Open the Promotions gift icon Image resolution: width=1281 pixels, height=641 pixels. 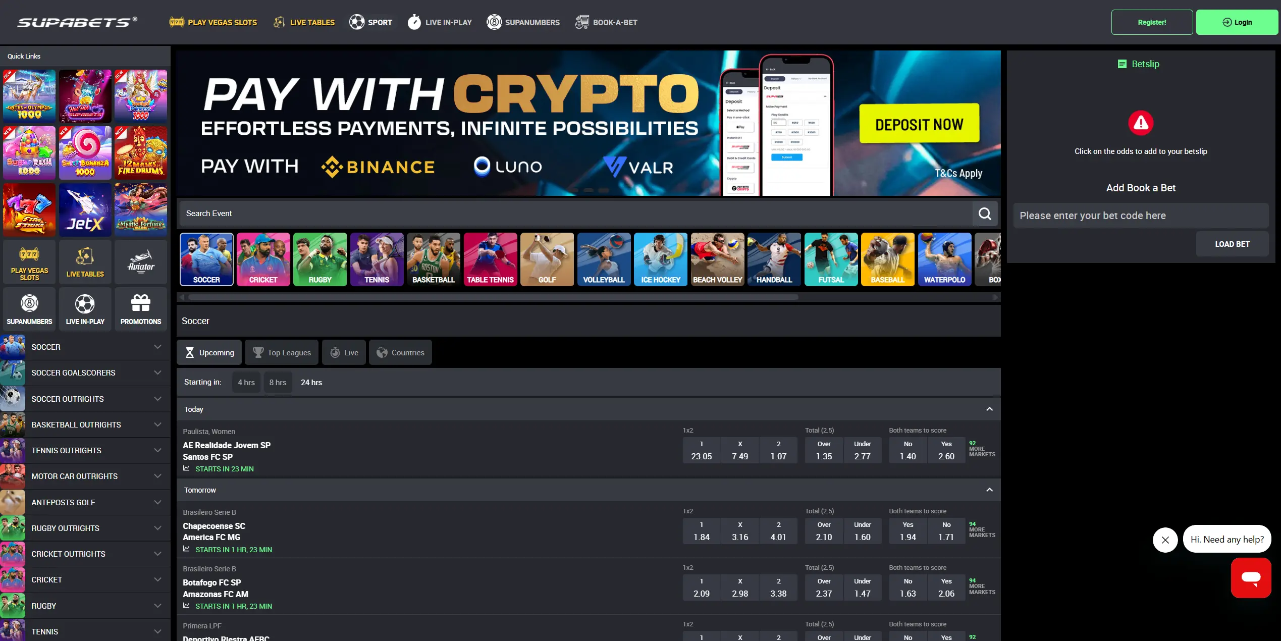pos(141,308)
